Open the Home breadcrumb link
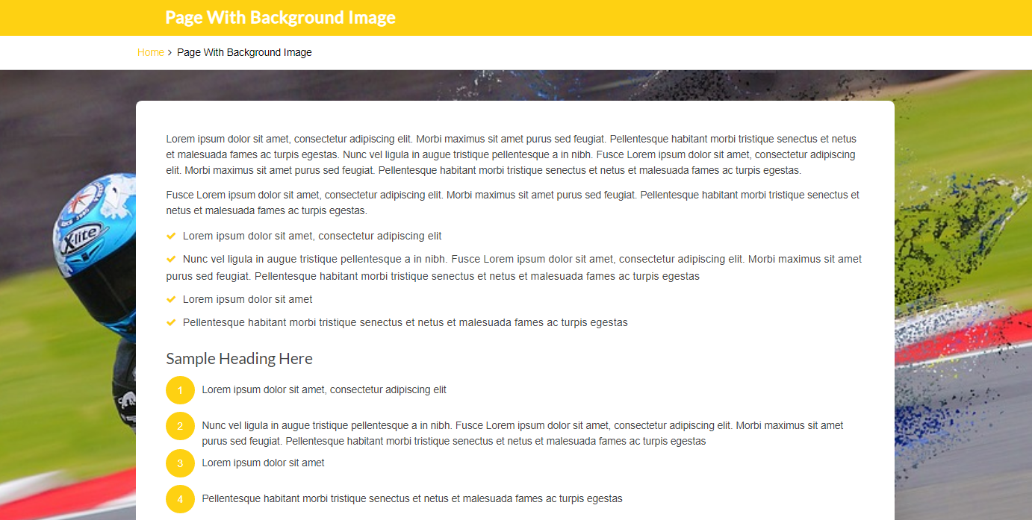This screenshot has width=1032, height=520. tap(151, 52)
